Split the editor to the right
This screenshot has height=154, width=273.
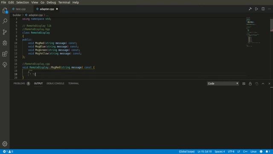point(263,9)
